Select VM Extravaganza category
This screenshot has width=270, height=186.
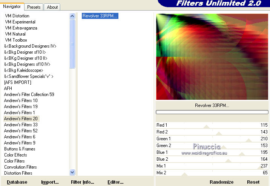pyautogui.click(x=21, y=28)
